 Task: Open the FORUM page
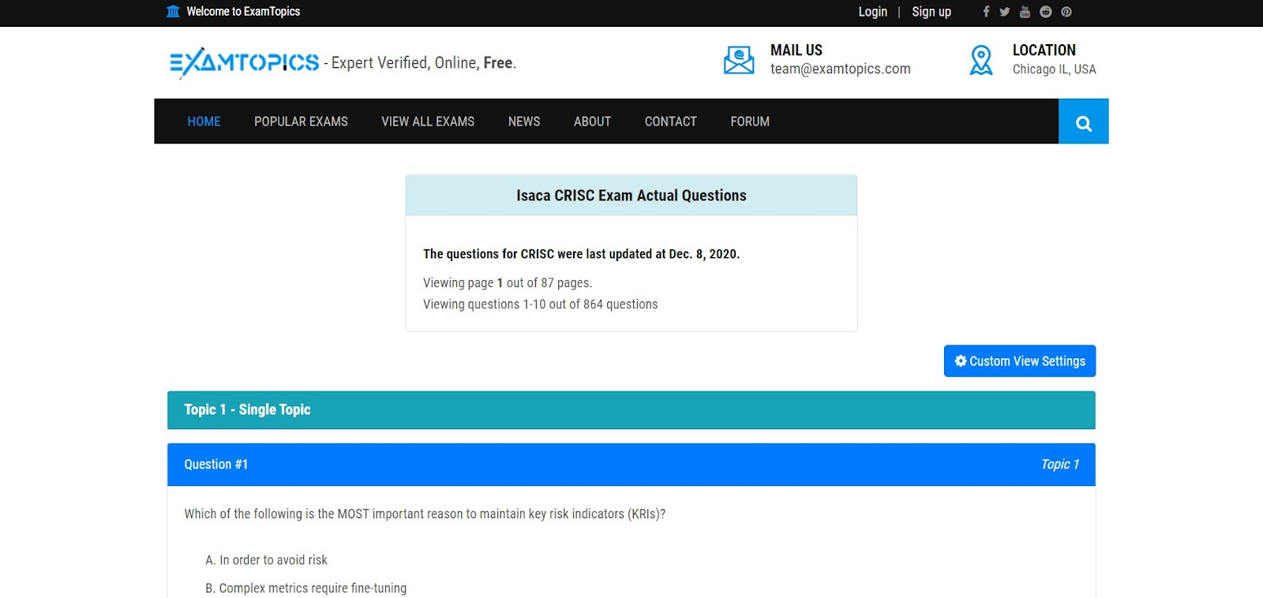[x=750, y=121]
